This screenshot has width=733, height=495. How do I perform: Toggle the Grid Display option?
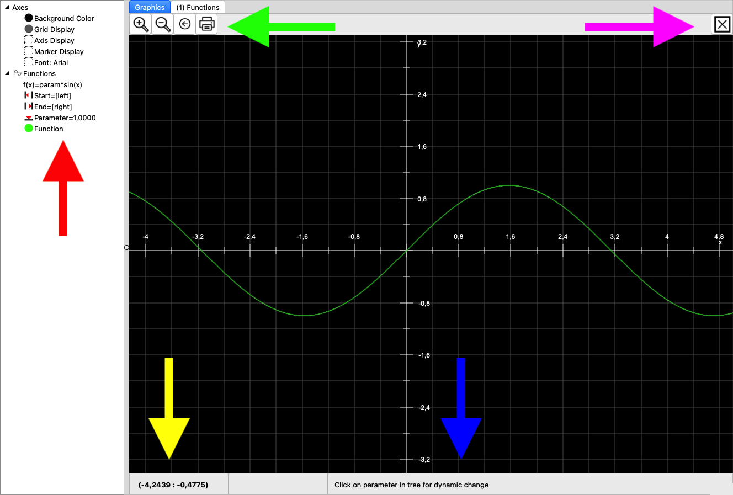pos(29,29)
